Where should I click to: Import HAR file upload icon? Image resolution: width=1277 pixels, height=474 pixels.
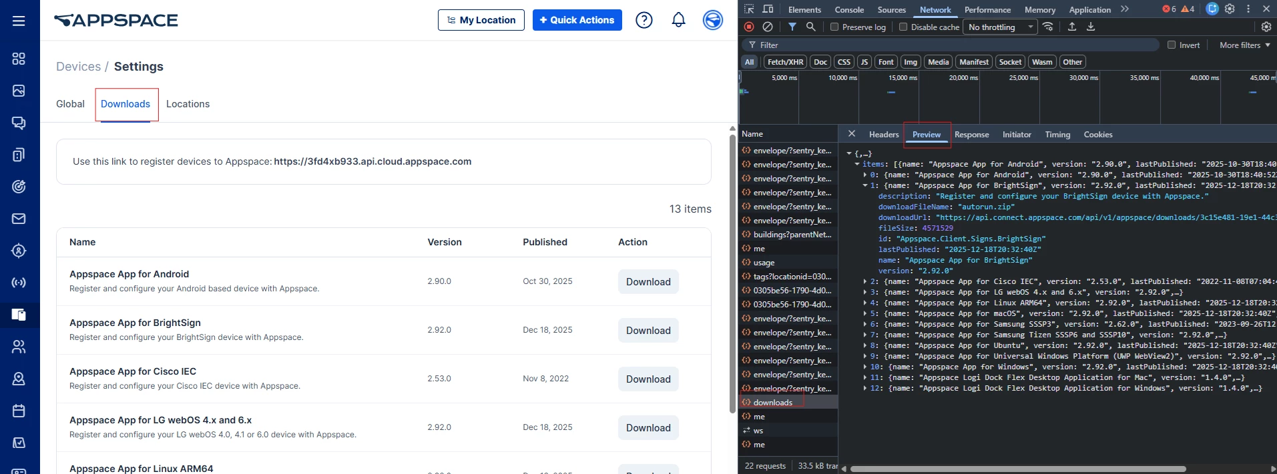pos(1072,27)
